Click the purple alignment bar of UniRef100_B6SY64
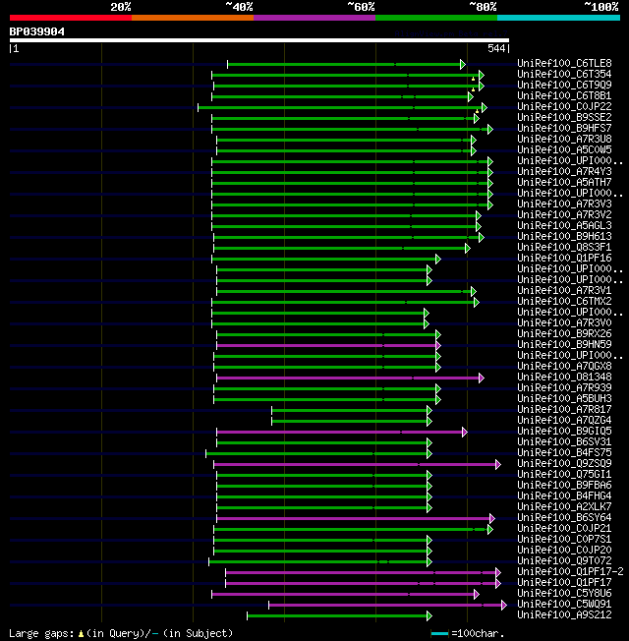 [356, 519]
